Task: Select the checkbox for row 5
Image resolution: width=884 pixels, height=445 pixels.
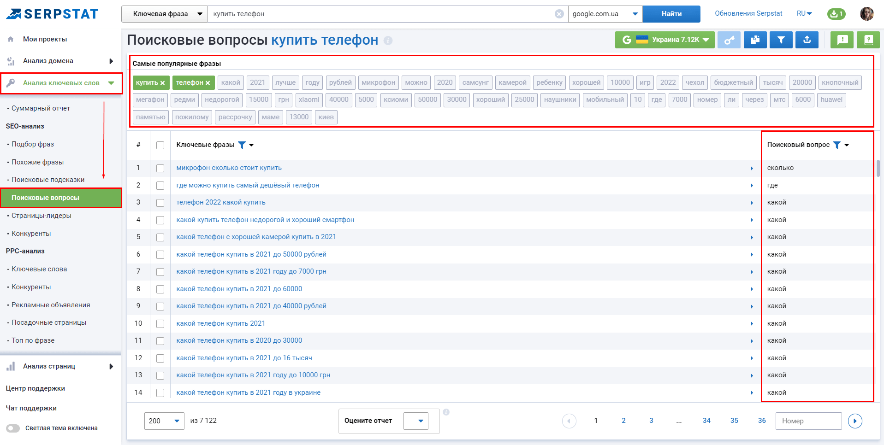Action: (160, 237)
